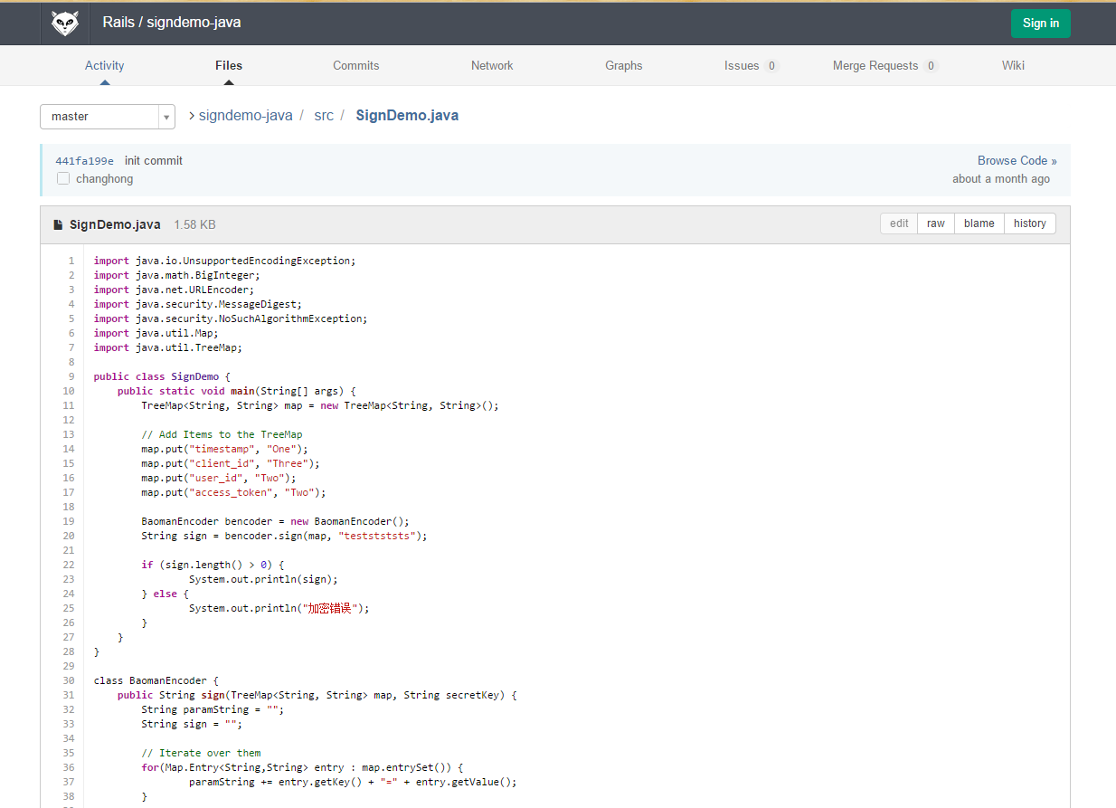Show the file history
The width and height of the screenshot is (1116, 808).
[1030, 223]
